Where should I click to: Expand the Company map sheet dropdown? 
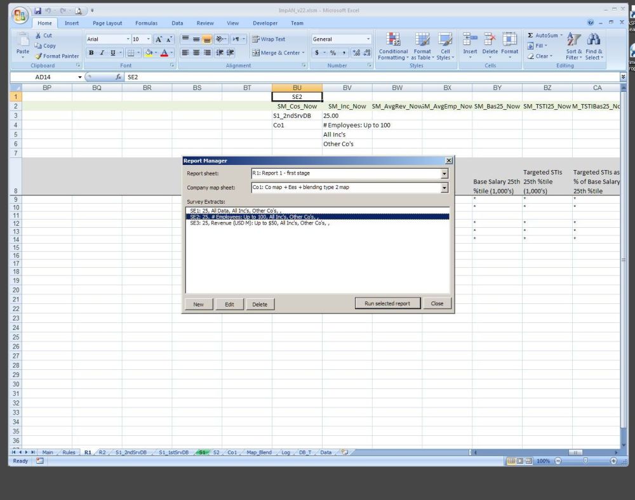(x=444, y=188)
